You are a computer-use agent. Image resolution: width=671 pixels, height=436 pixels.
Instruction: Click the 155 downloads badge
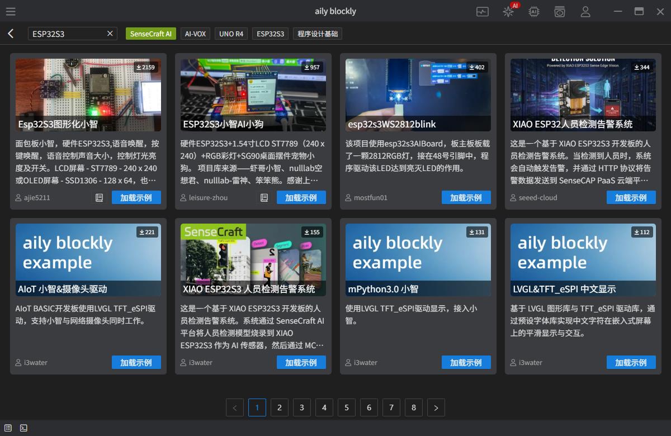311,232
